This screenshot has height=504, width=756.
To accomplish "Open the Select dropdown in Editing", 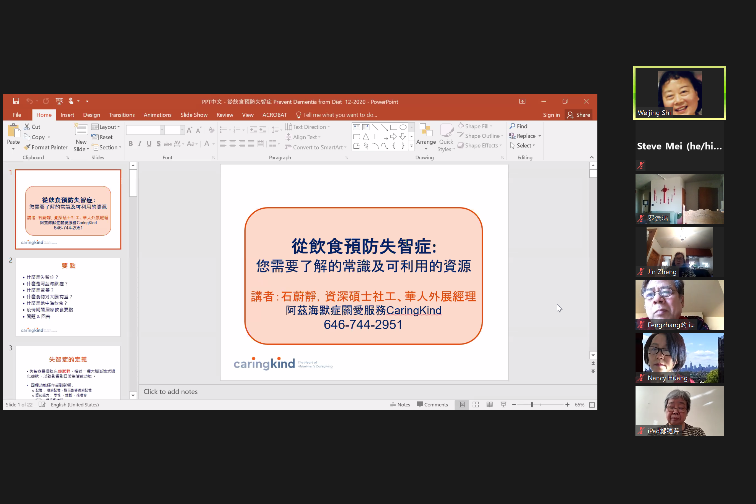I will point(523,146).
